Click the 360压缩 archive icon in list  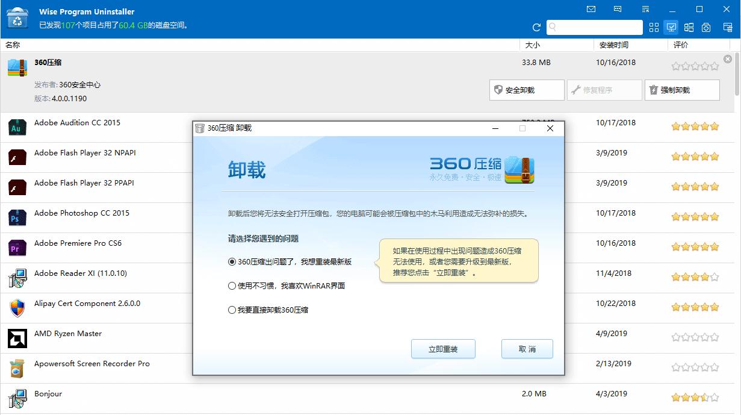point(17,67)
